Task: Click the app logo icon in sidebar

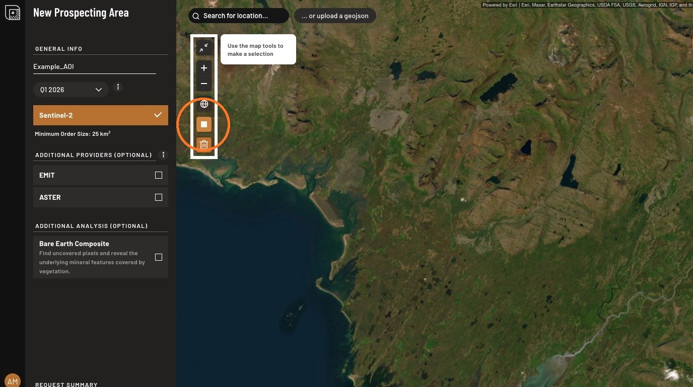Action: point(13,13)
